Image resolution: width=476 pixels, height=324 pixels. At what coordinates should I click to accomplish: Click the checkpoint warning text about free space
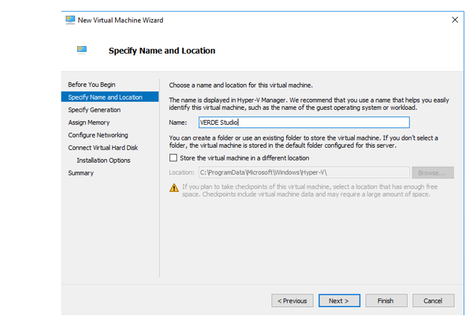(x=309, y=190)
